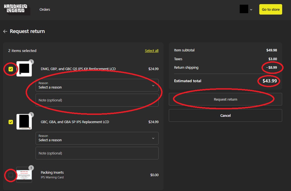Click the Packing Inserts item name
Viewport: 291px width, 191px height.
click(52, 172)
